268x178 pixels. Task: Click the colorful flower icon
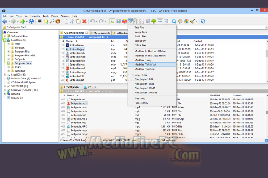click(186, 21)
